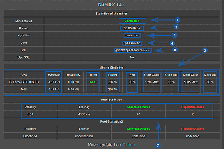Click the "Core Util" column header
Screen dimensions: 224x149
171,75
